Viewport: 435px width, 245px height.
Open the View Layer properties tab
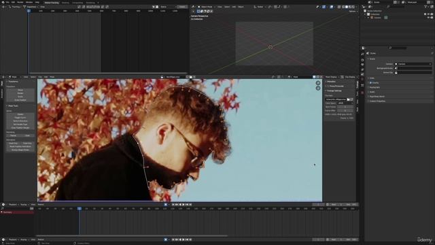tap(362, 69)
